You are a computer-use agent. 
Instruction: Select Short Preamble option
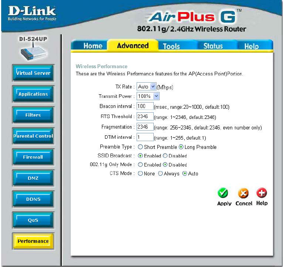pyautogui.click(x=140, y=147)
